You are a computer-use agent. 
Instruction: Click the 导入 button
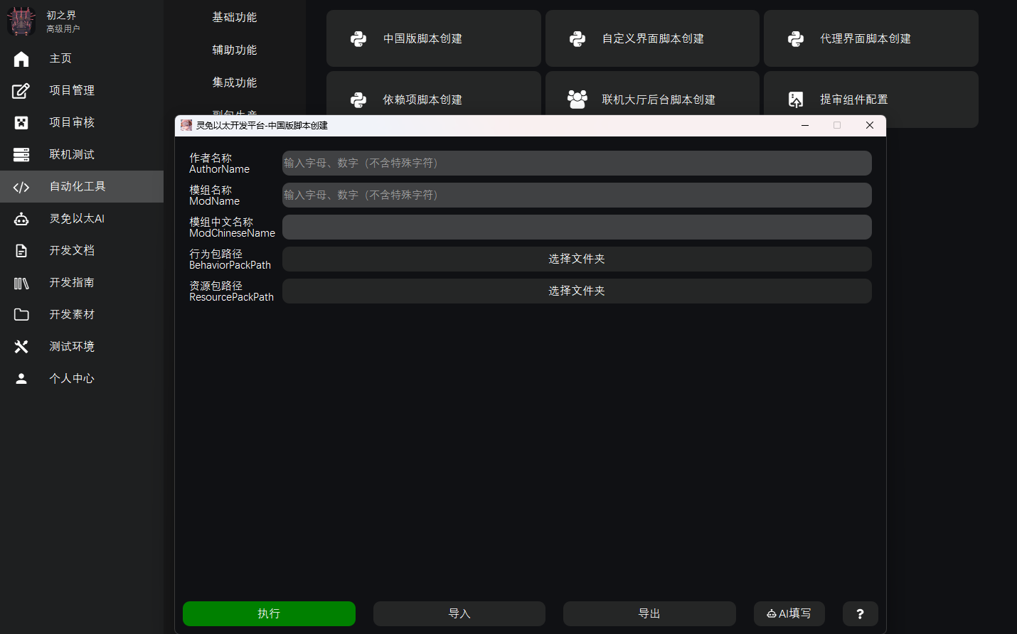459,613
